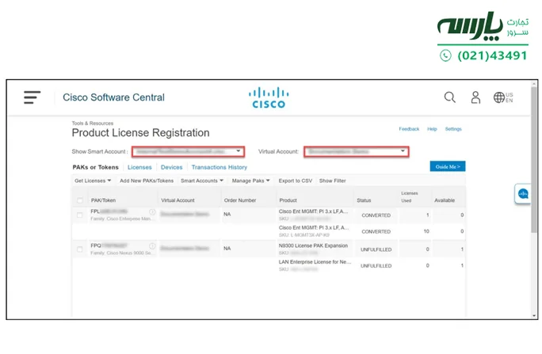Open the blue chat assistant icon
Image resolution: width=542 pixels, height=354 pixels.
(523, 193)
